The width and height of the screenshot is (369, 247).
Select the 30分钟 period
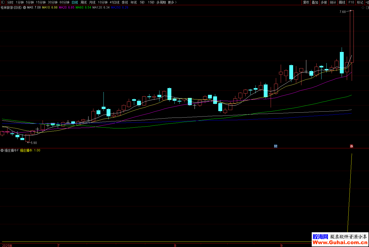tap(53, 2)
